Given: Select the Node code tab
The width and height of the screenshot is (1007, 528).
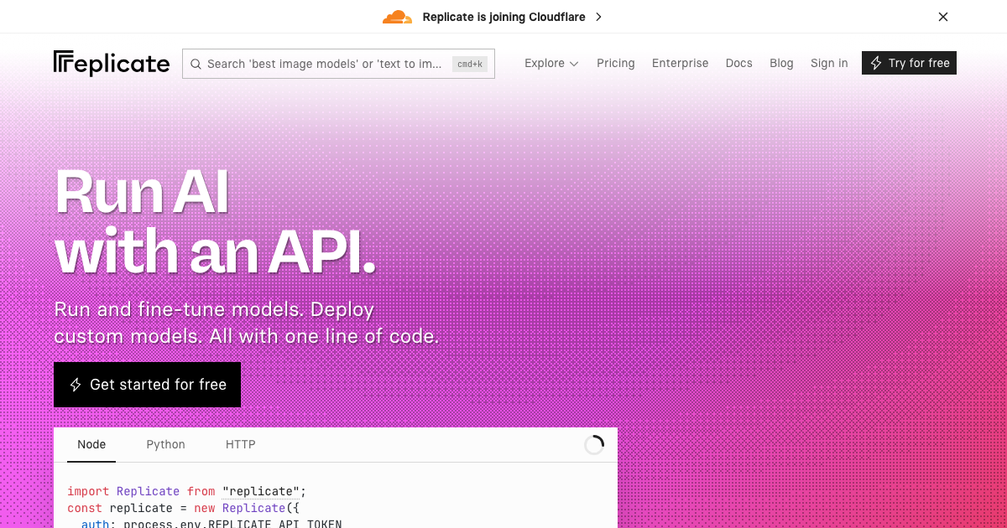Looking at the screenshot, I should (91, 444).
